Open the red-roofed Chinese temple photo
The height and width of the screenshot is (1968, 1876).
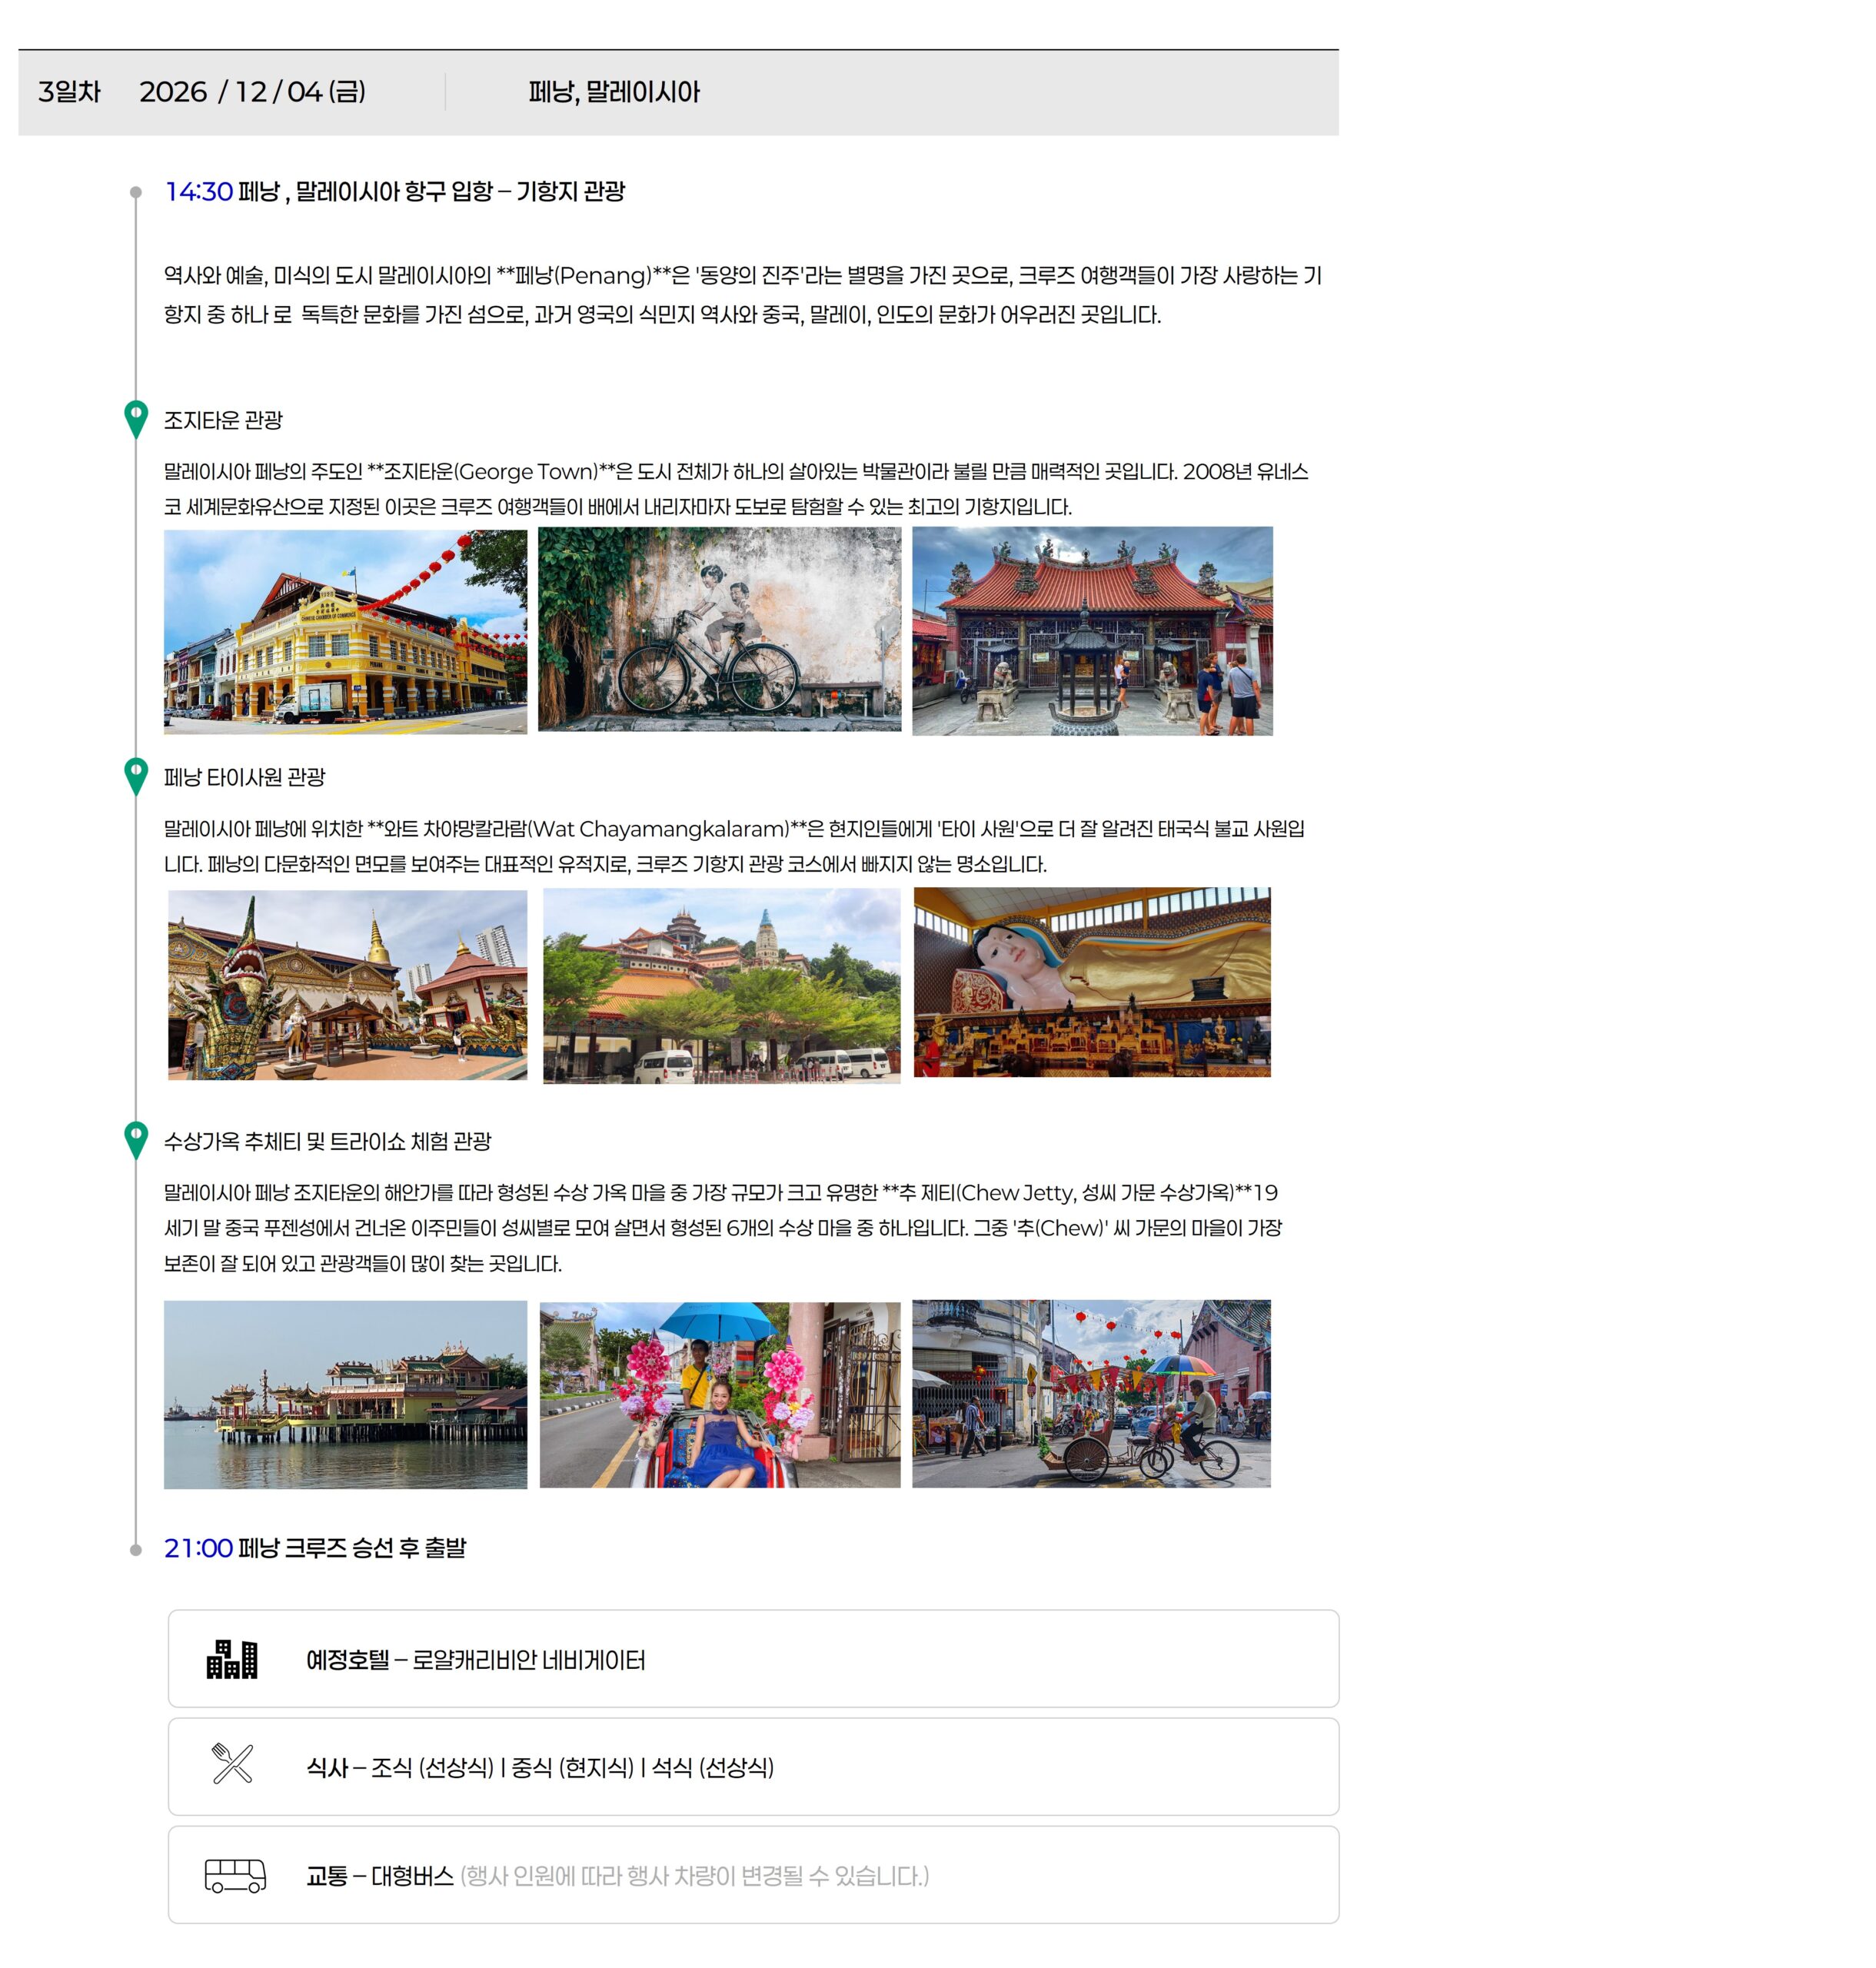pos(1092,632)
